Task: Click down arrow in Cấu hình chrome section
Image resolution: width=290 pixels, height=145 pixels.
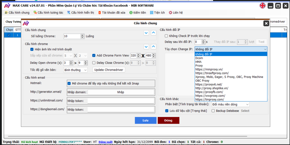Action: click(146, 47)
